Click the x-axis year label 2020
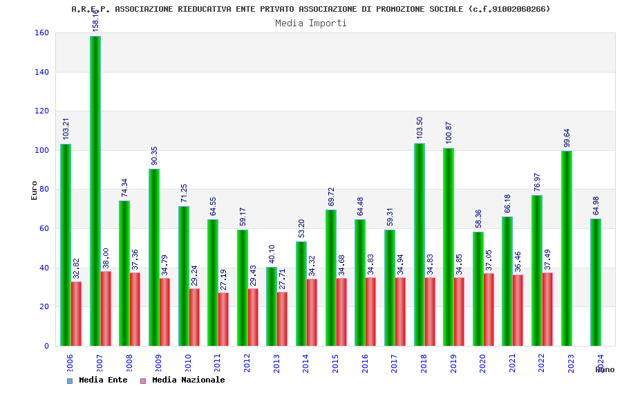622x415 pixels. coord(482,363)
